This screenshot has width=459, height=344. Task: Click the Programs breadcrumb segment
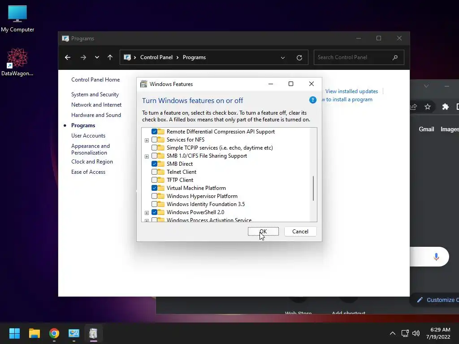coord(194,57)
